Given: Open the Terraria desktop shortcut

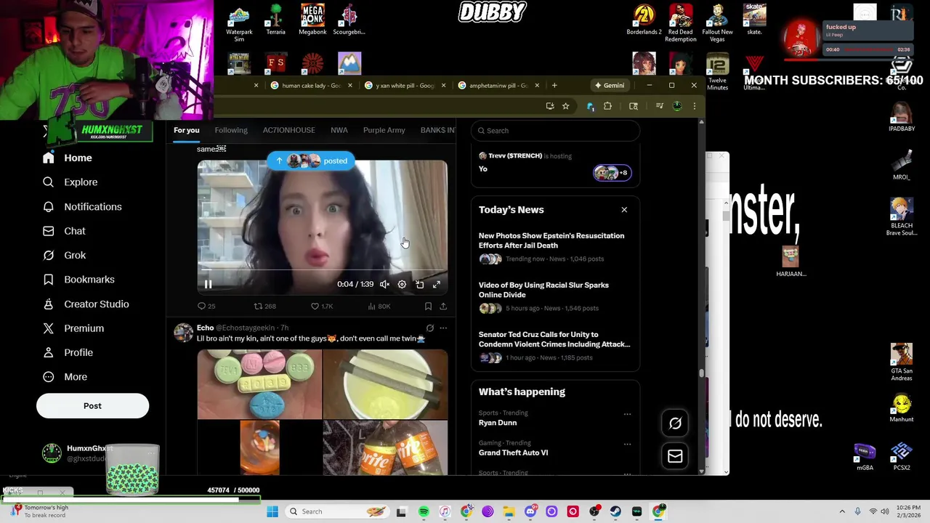Looking at the screenshot, I should pos(275,20).
